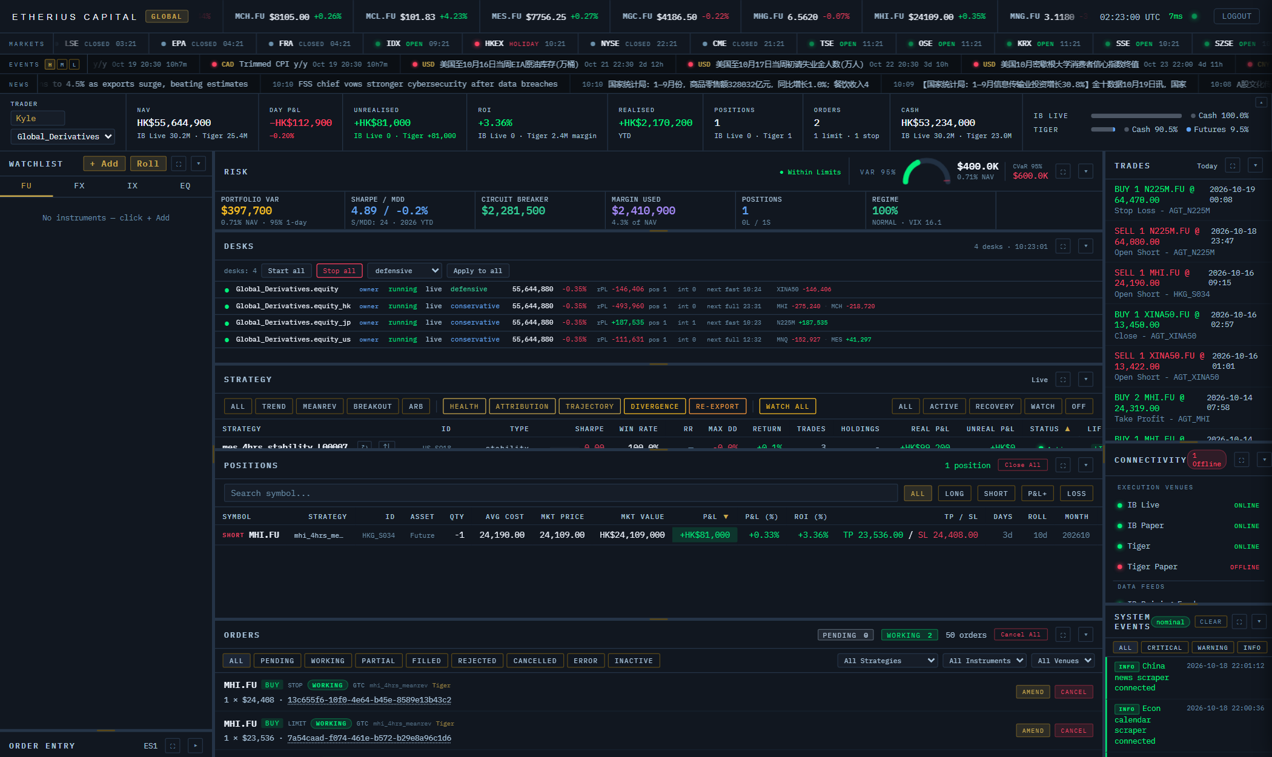Select CRITICAL system events tab
Viewport: 1272px width, 757px height.
[x=1164, y=647]
